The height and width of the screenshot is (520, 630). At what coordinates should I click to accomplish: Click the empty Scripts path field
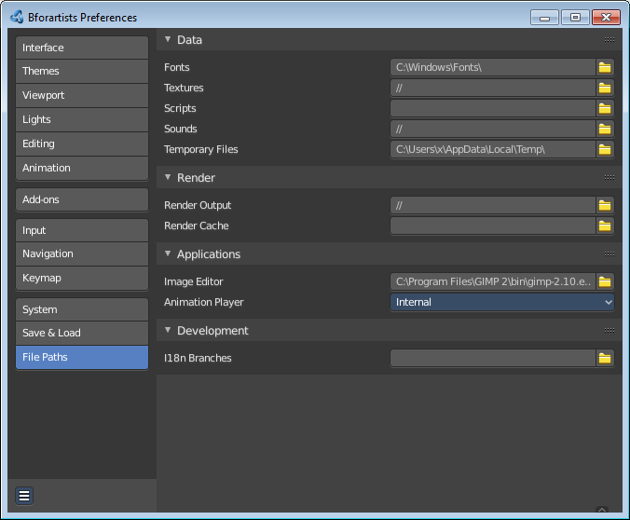493,108
